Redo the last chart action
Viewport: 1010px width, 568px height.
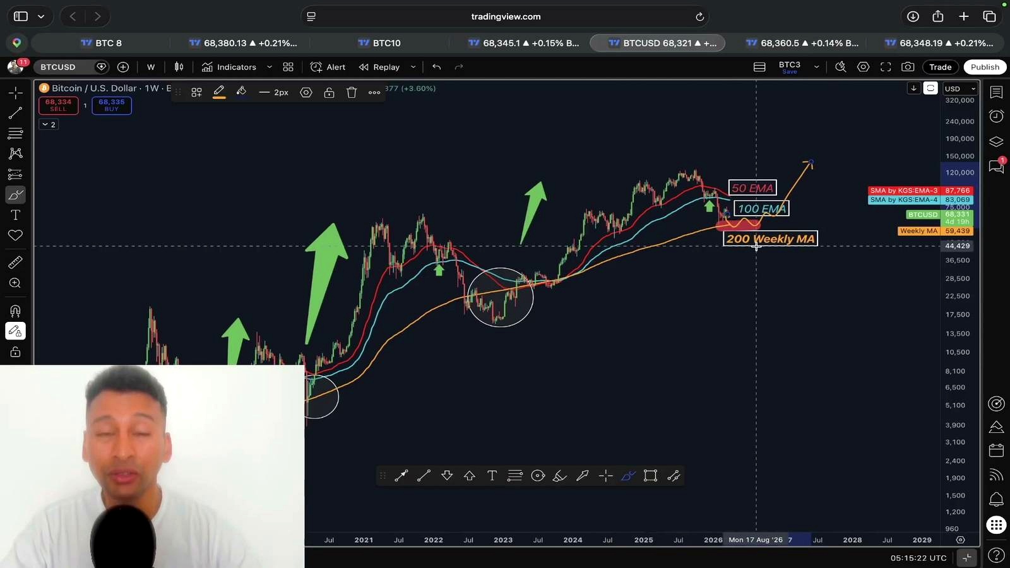(x=459, y=67)
